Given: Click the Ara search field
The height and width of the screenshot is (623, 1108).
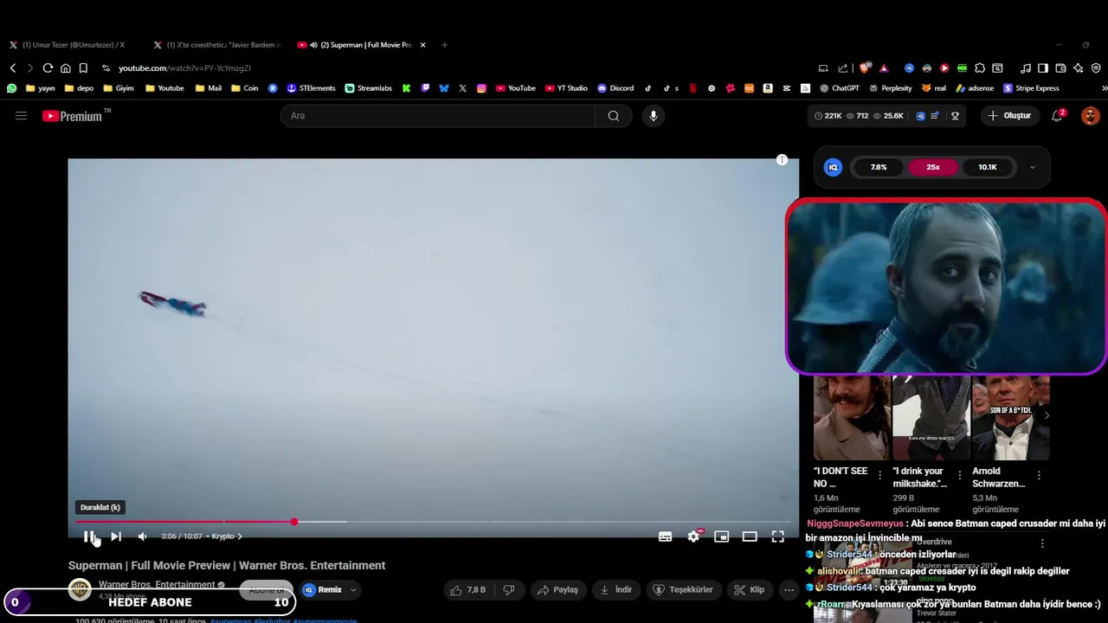Looking at the screenshot, I should pos(438,116).
